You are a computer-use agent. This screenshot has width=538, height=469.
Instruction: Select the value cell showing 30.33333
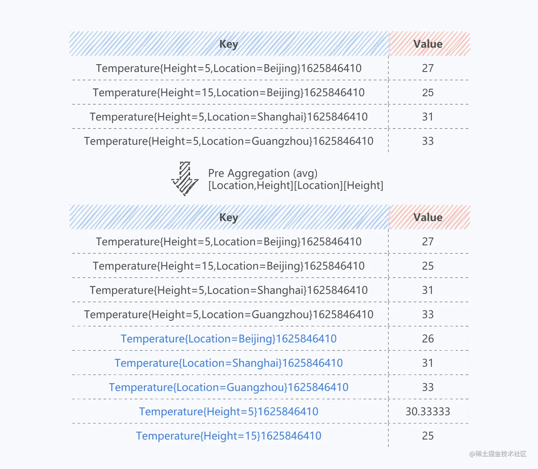(428, 411)
